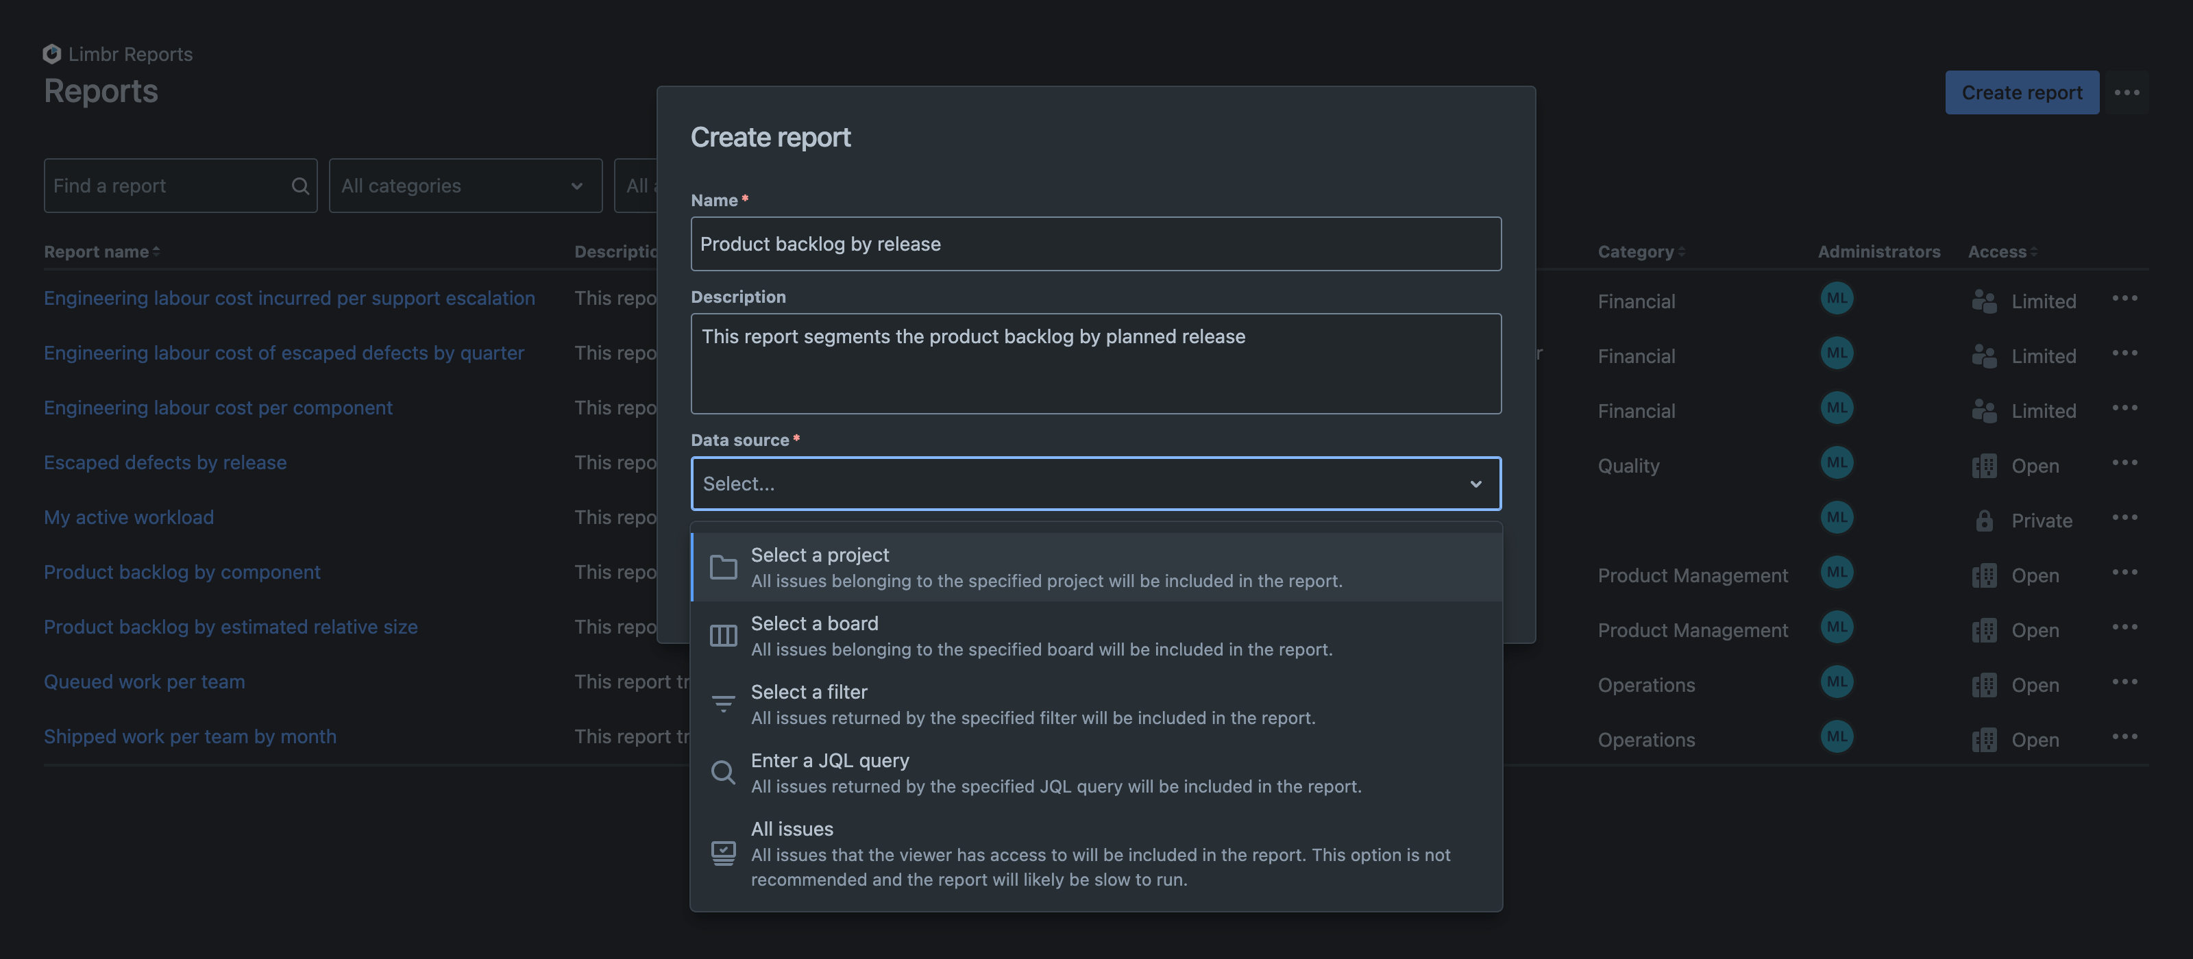Open row menu for Escaped defects by release
2193x959 pixels.
tap(2125, 463)
